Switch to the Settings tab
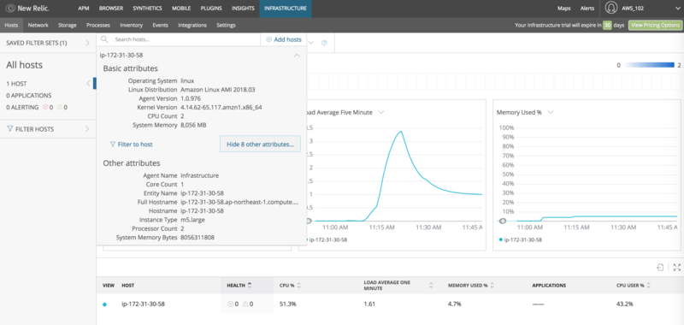Screen dimensions: 684x325 [x=226, y=26]
